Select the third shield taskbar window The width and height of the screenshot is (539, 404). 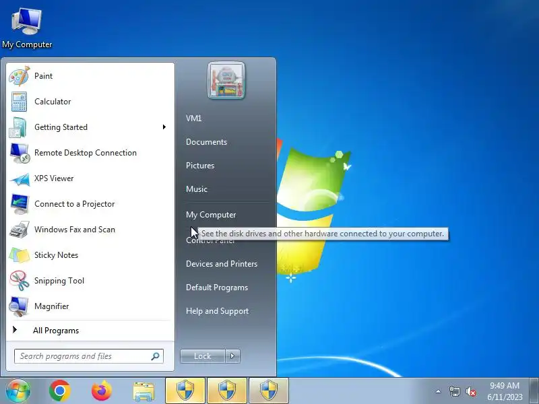pos(269,391)
